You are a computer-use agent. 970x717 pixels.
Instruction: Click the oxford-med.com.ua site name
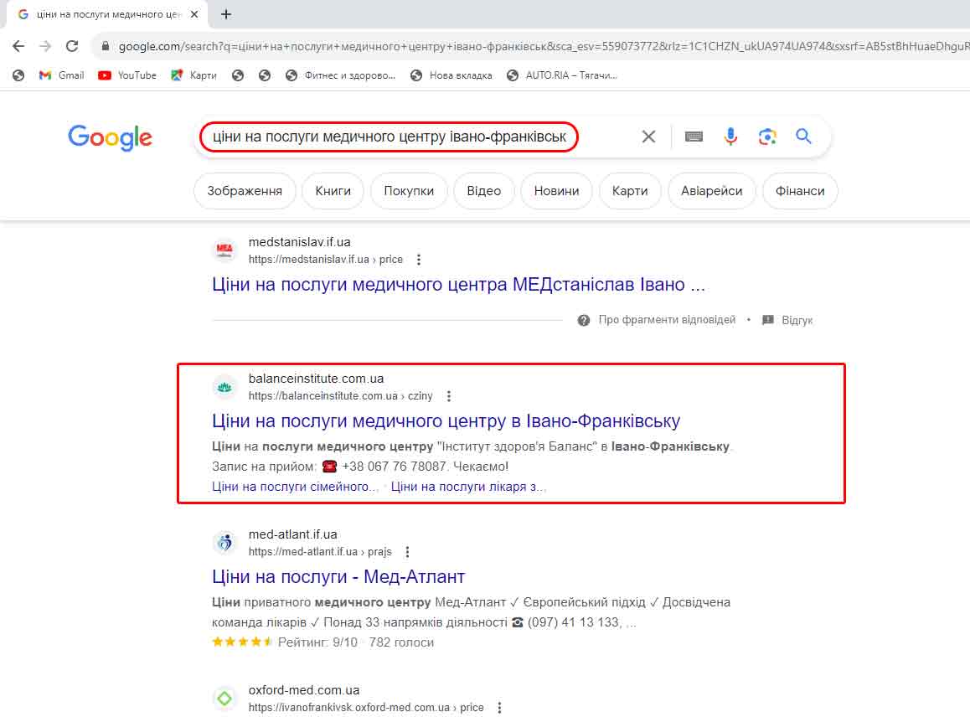tap(304, 690)
